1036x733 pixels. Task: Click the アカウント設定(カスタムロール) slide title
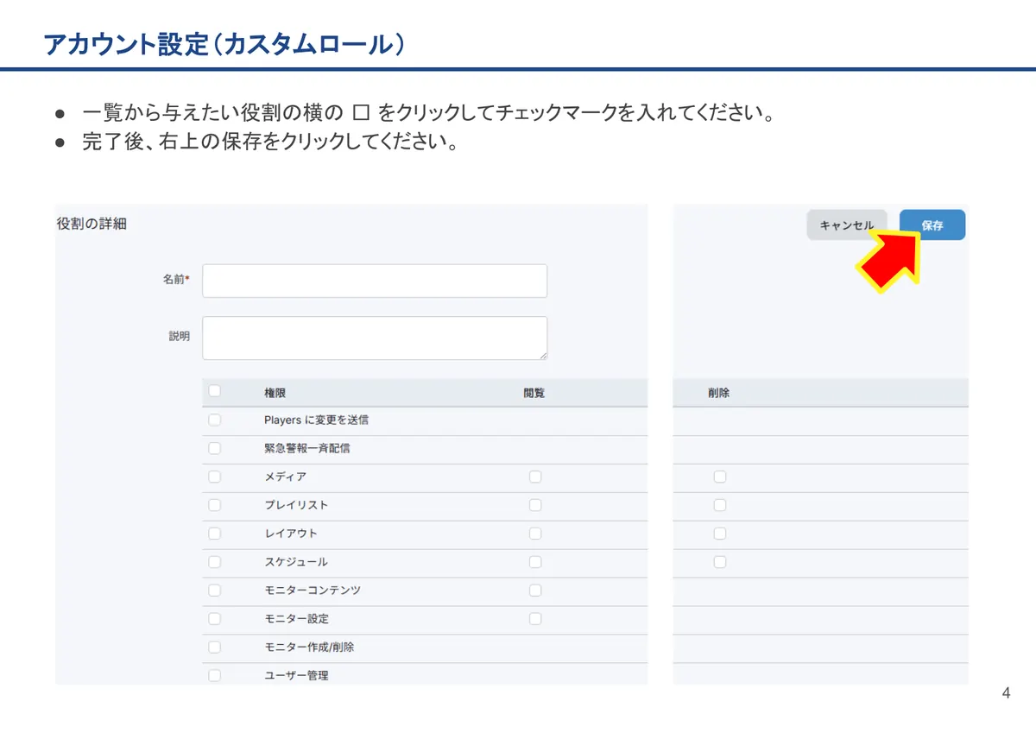224,45
